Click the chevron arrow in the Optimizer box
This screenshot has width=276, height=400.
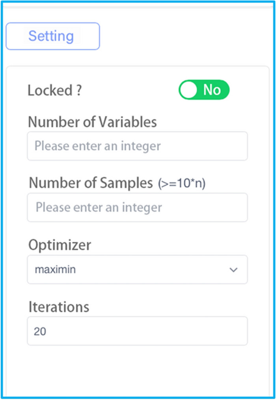click(x=233, y=270)
